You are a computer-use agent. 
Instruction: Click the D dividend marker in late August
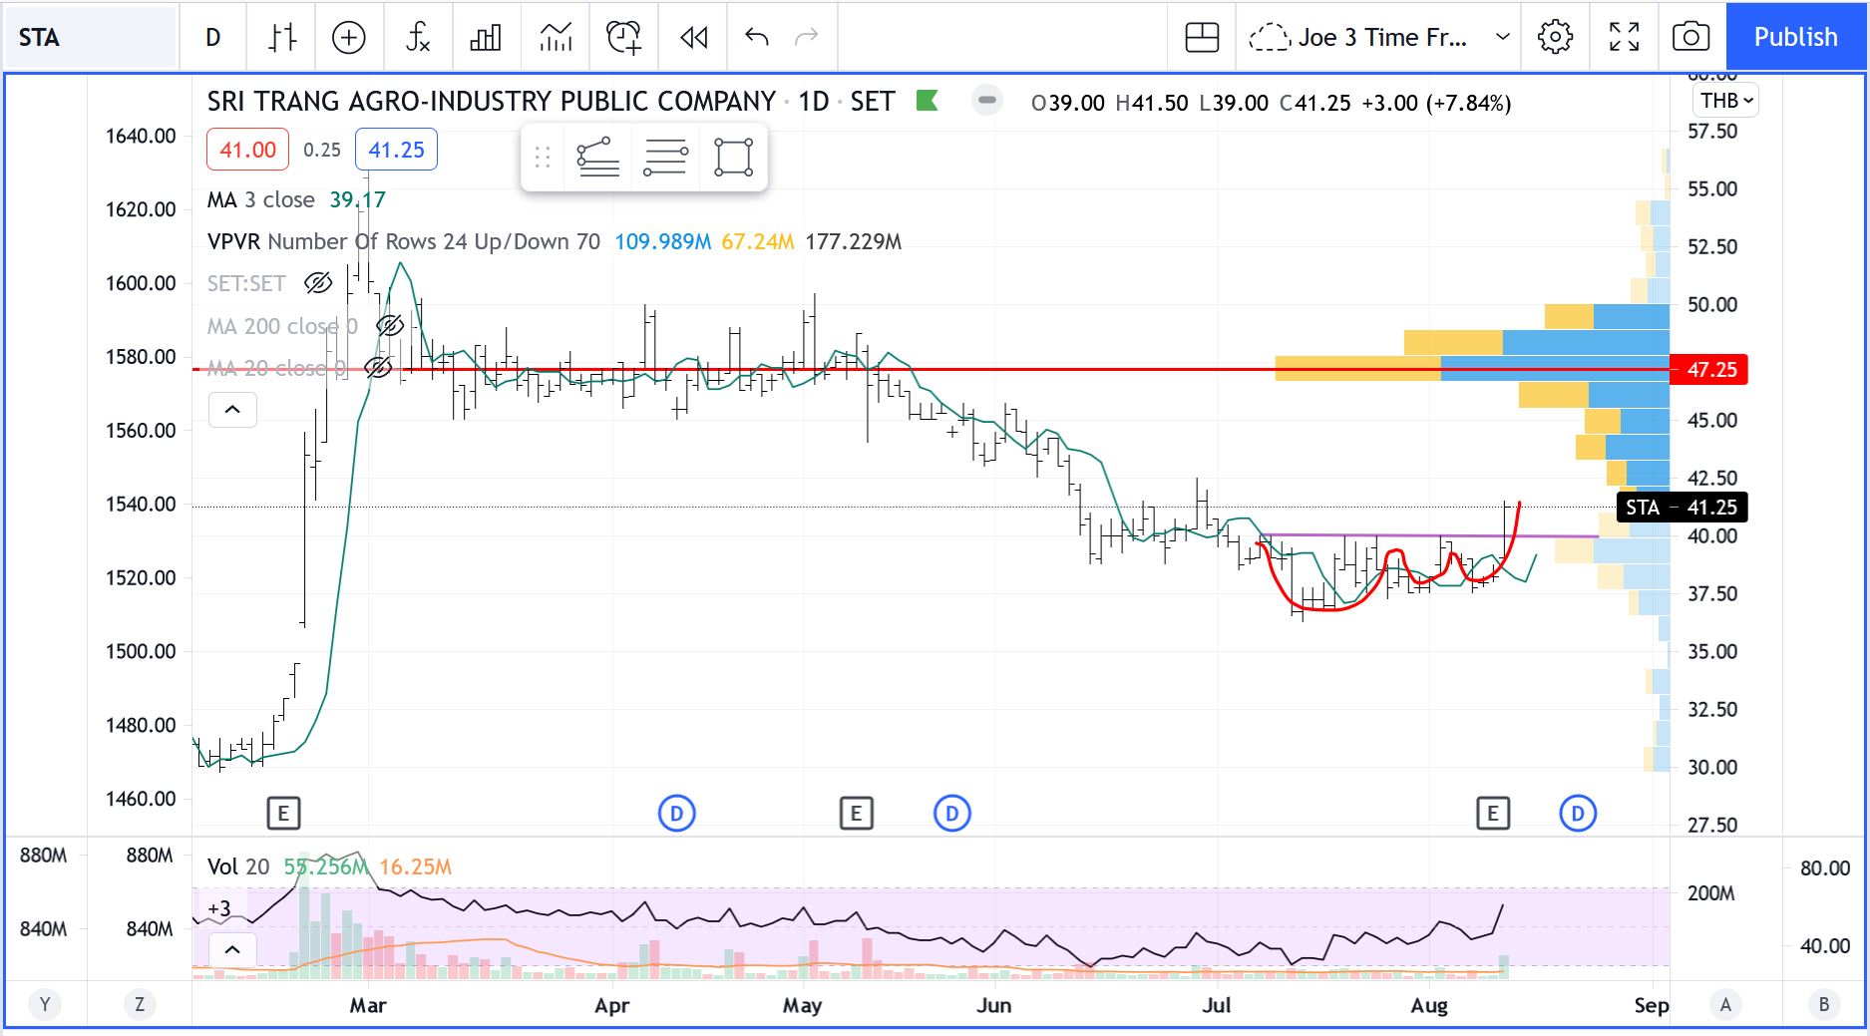coord(1578,814)
